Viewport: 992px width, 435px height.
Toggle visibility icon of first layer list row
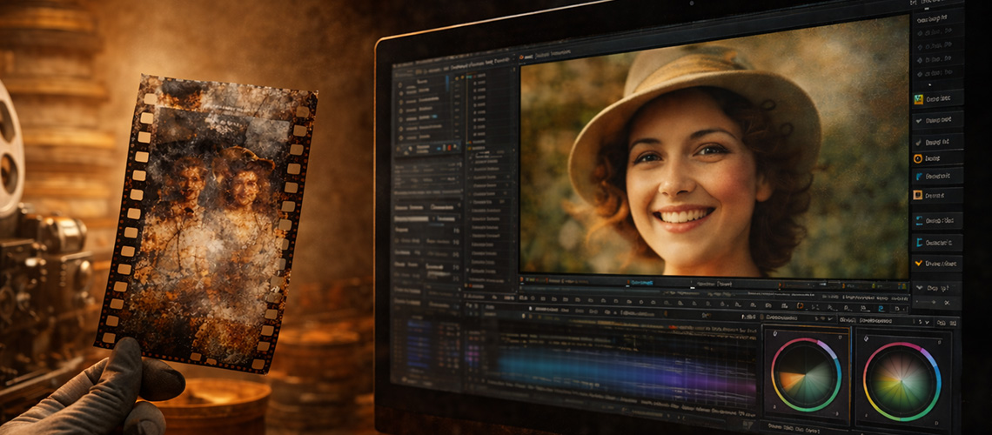coord(399,85)
